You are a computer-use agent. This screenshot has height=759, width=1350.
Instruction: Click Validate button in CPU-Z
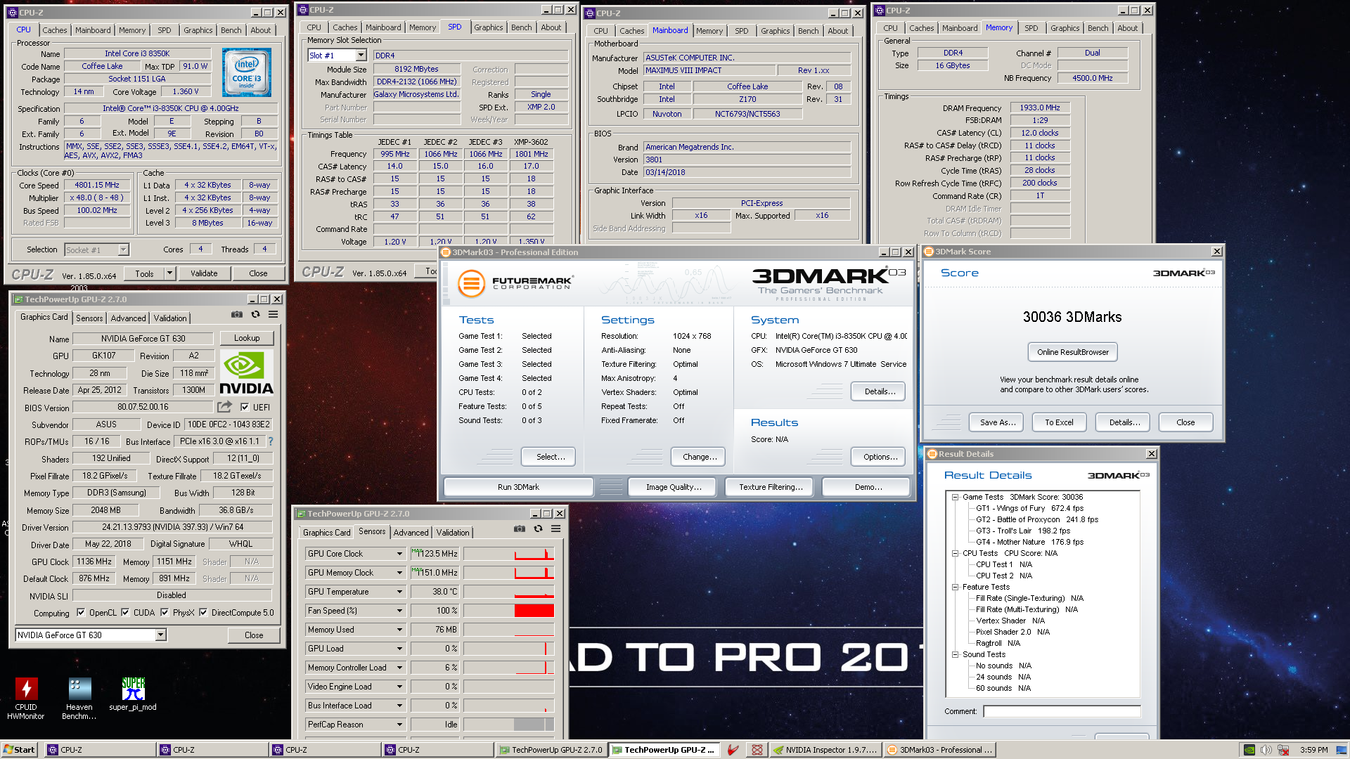point(204,273)
